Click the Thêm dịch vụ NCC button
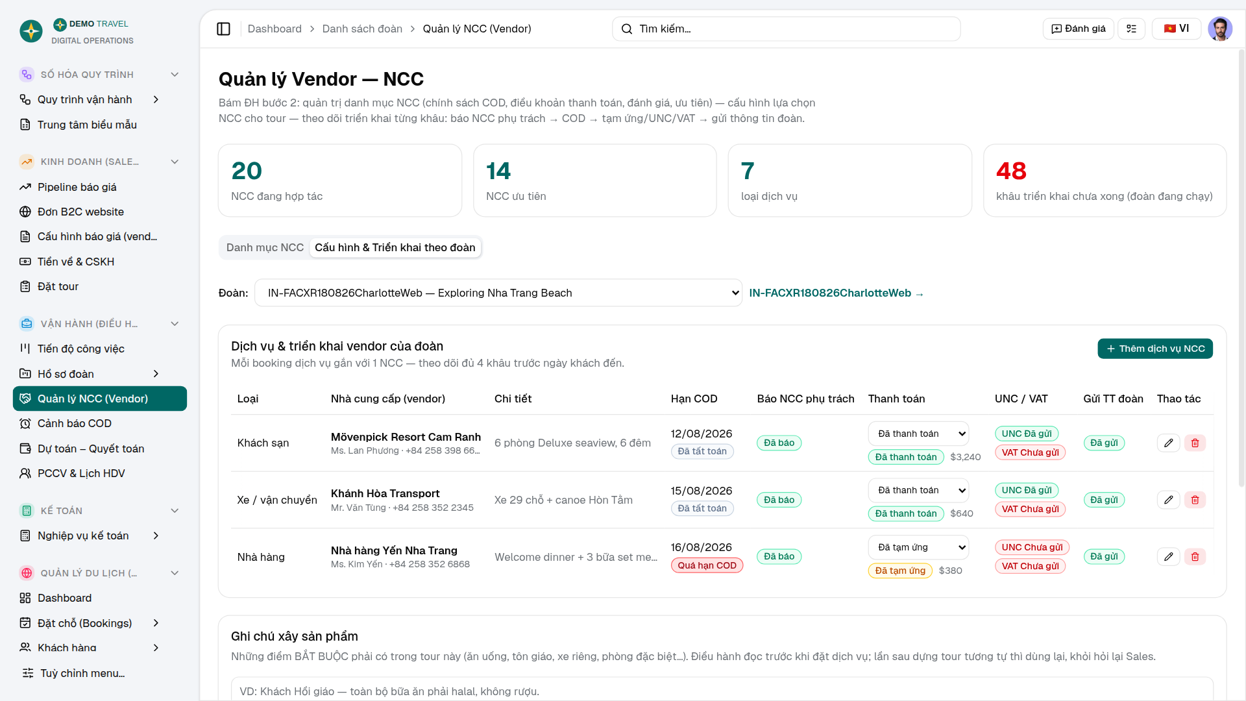This screenshot has height=701, width=1246. (x=1155, y=349)
